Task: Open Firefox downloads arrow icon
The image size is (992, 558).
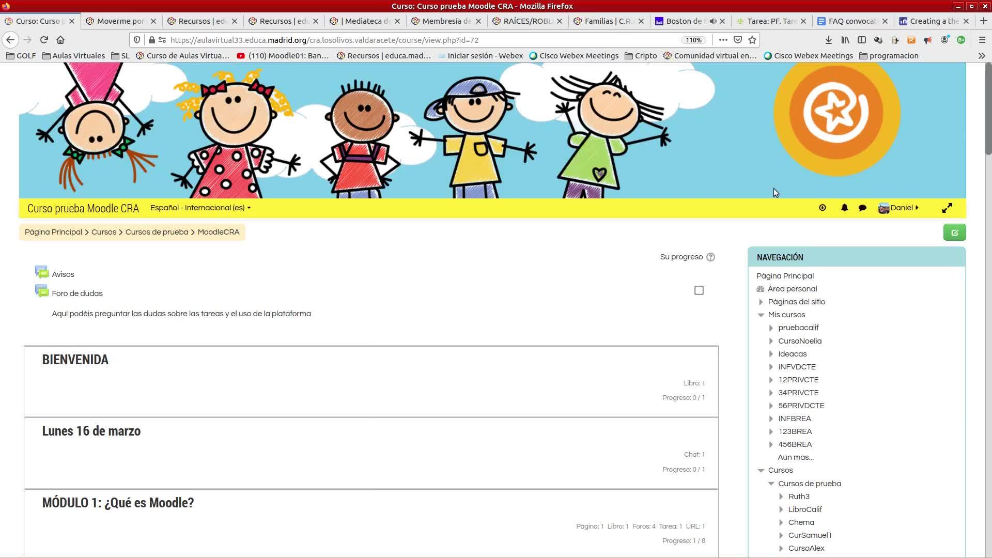Action: coord(828,40)
